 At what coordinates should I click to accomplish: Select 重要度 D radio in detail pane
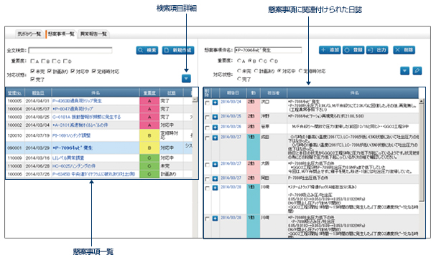click(272, 61)
